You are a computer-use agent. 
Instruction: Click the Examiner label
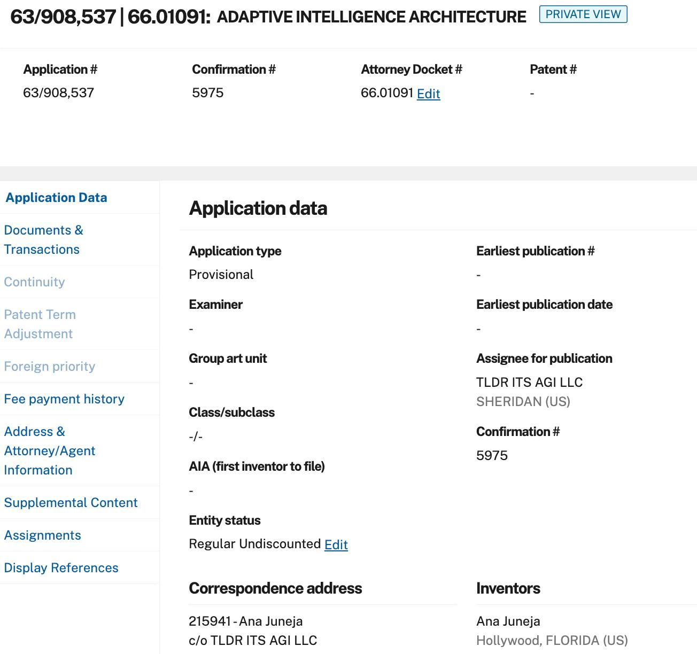click(x=215, y=305)
